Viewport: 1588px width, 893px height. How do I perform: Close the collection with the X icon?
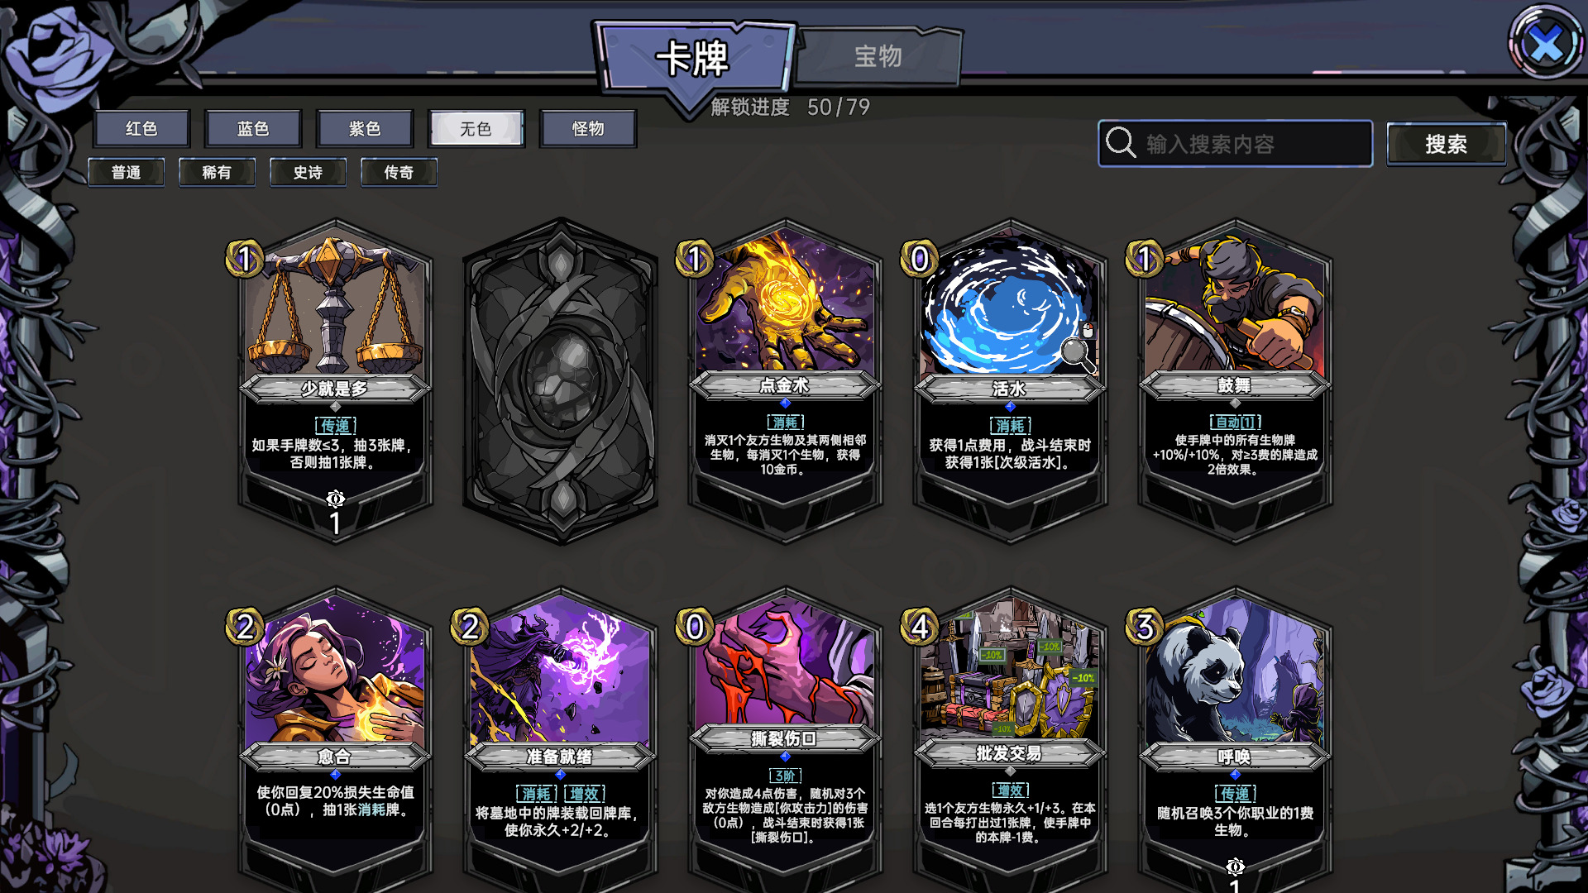[1545, 43]
